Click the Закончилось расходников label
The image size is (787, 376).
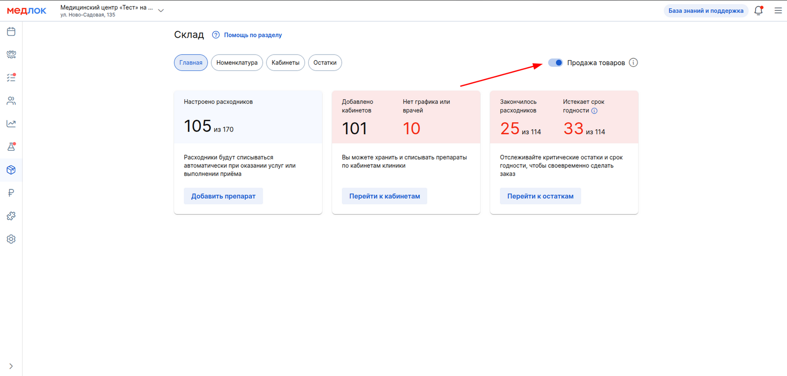(518, 106)
